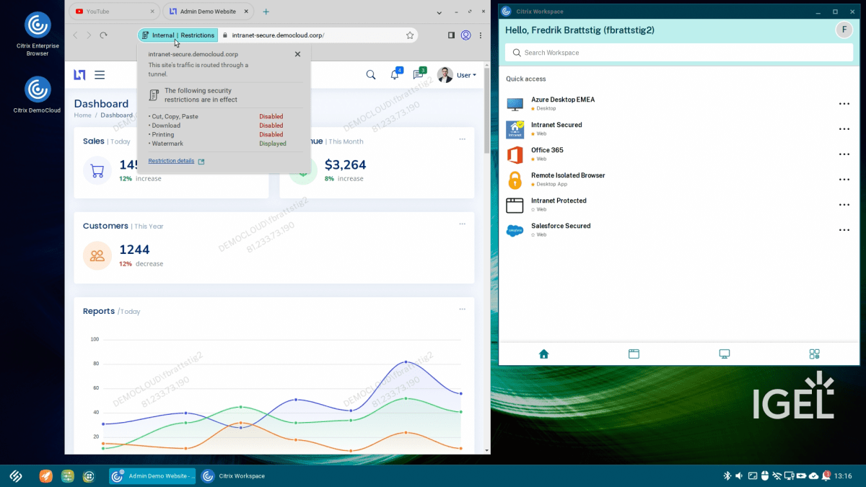Click inside the Search Workspace field

(x=678, y=52)
